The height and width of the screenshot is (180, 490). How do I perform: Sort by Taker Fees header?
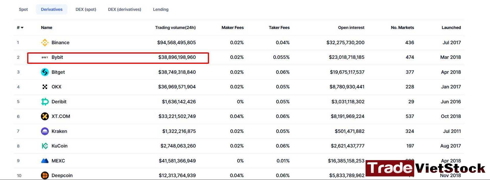coord(279,28)
